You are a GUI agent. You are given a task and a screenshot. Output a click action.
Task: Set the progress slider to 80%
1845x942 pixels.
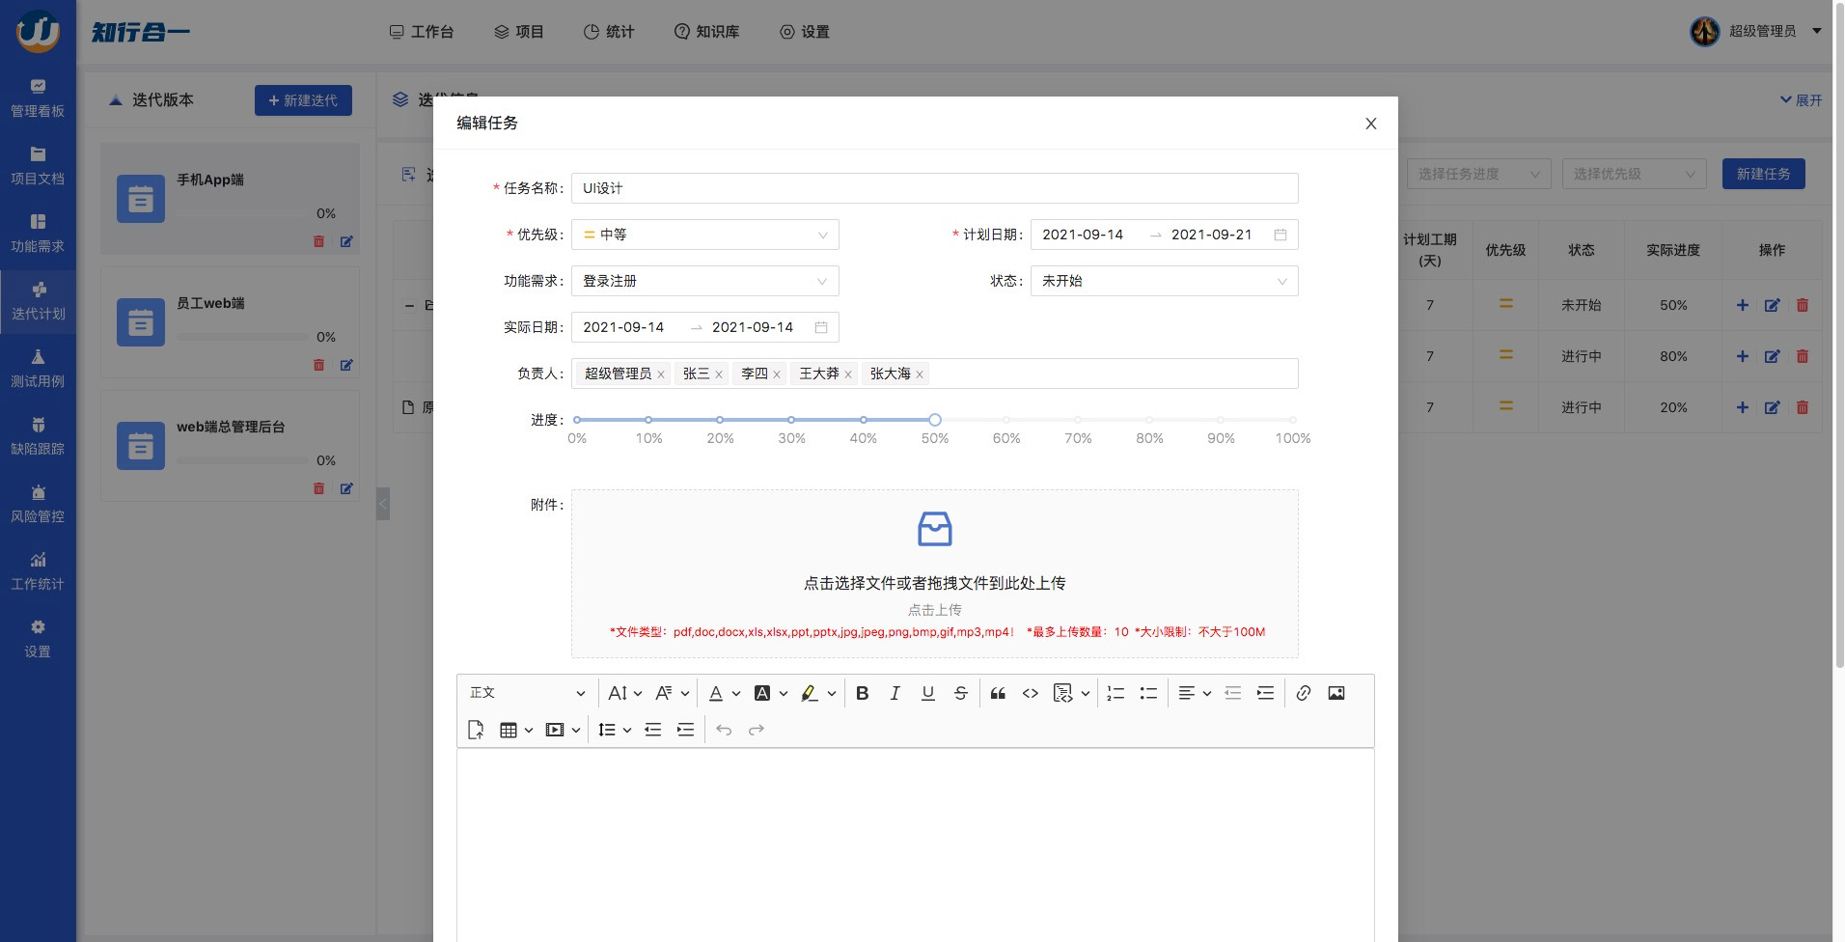pyautogui.click(x=1149, y=420)
